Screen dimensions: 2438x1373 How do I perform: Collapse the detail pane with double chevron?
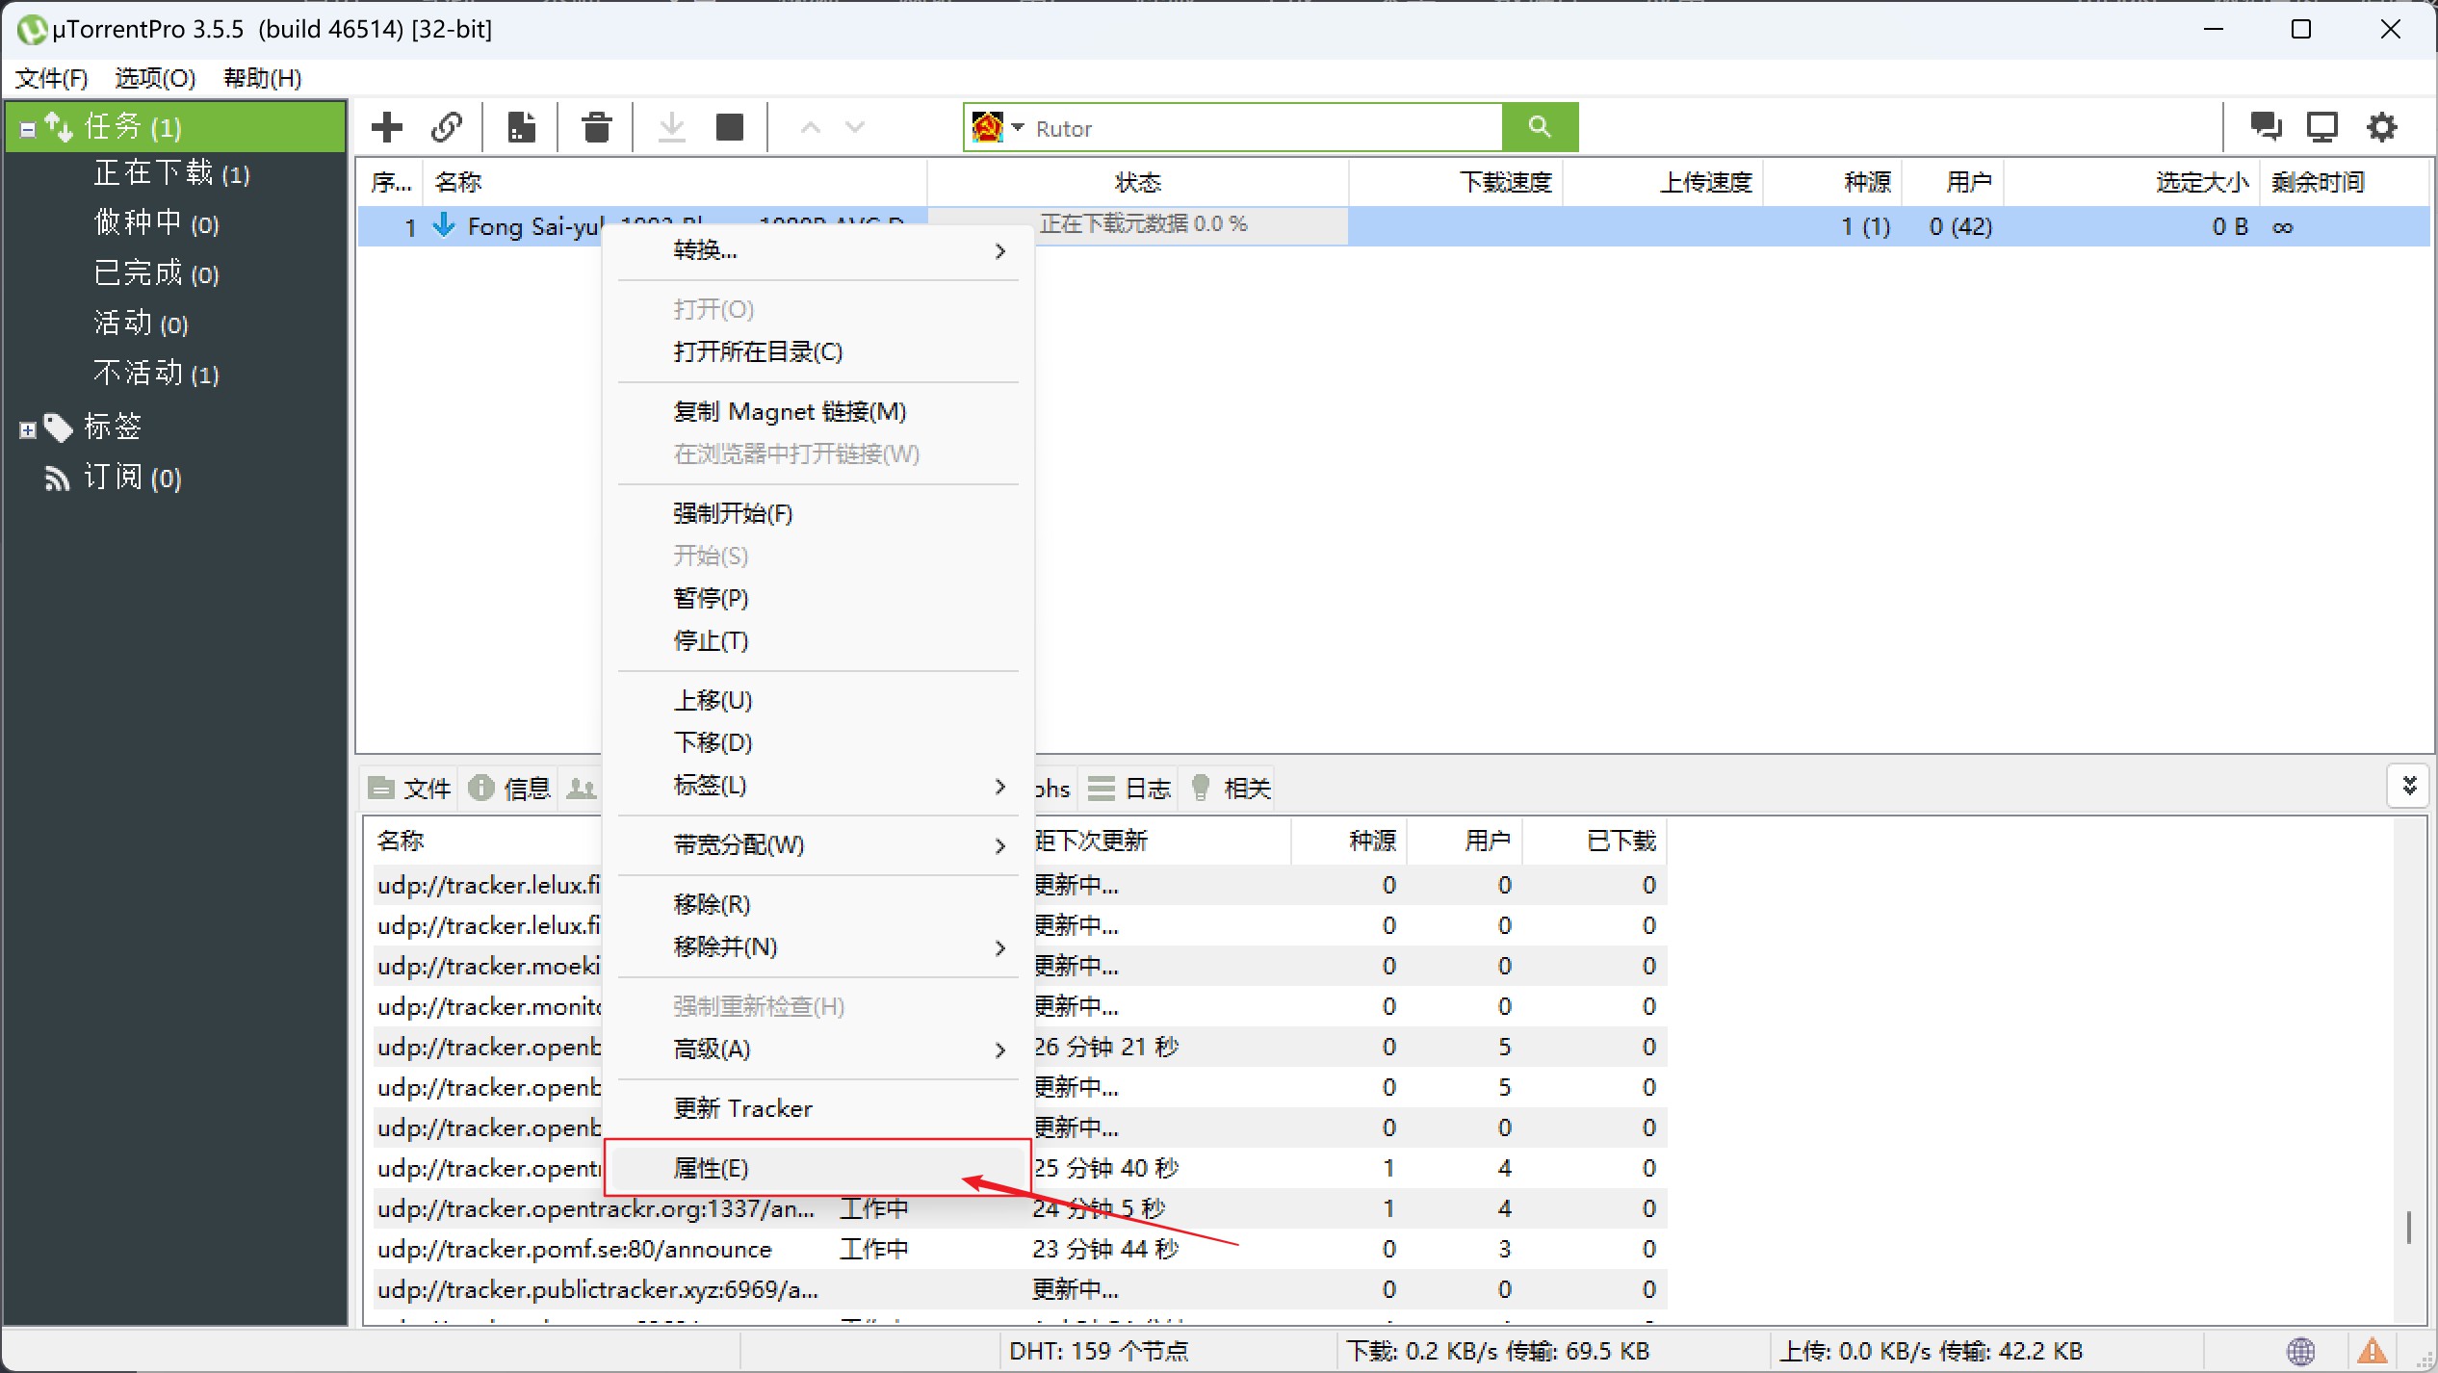(x=2410, y=787)
